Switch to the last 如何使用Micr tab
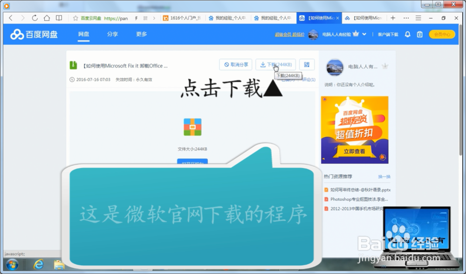 click(x=364, y=18)
